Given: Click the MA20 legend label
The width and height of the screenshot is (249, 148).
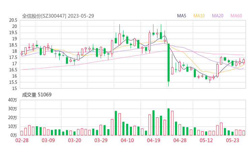Looking at the screenshot, I should tap(218, 16).
